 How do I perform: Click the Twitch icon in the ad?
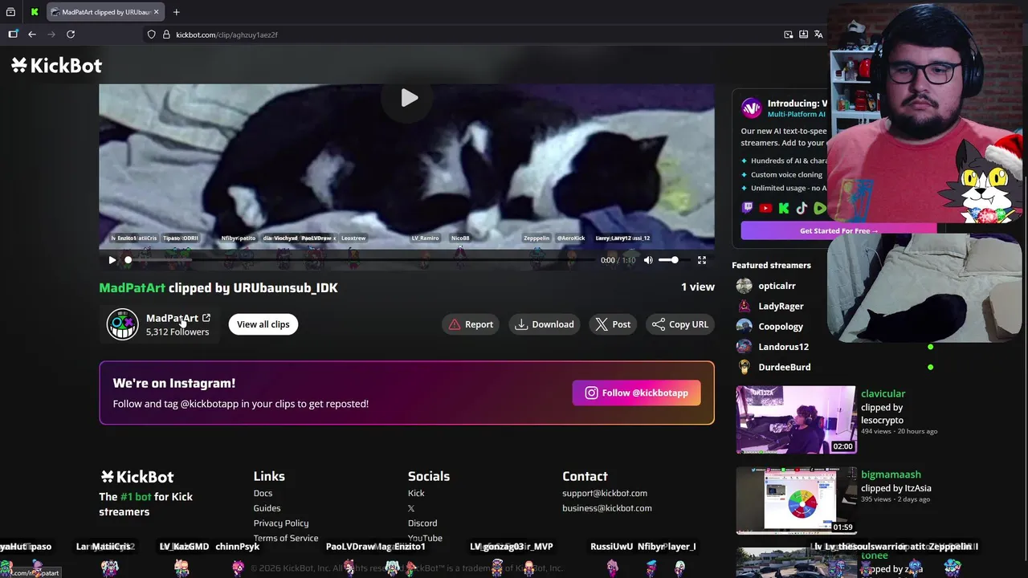[x=748, y=208]
